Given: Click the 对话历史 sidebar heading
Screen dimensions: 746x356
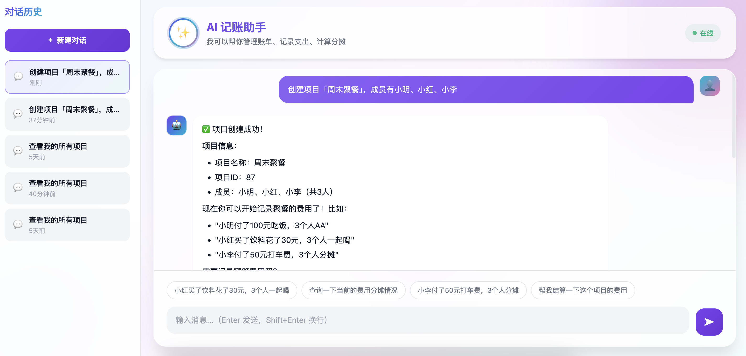Looking at the screenshot, I should pos(24,12).
